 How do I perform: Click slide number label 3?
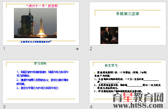pyautogui.click(x=4, y=107)
